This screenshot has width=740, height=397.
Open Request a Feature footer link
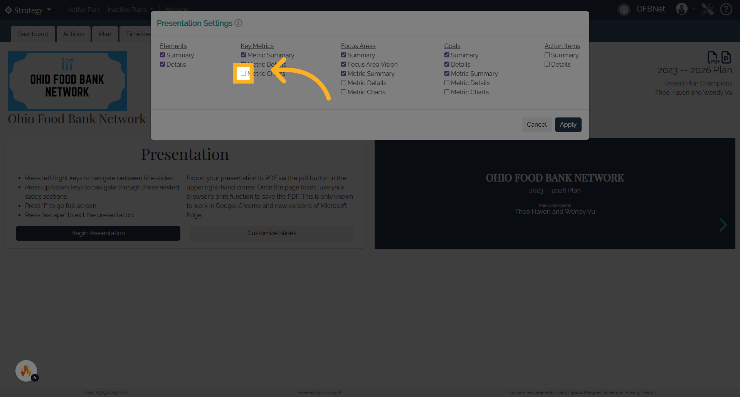click(604, 392)
